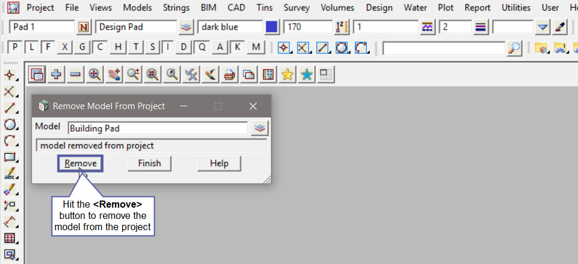Viewport: 578px width, 264px height.
Task: Click the Finish button
Action: tap(149, 163)
